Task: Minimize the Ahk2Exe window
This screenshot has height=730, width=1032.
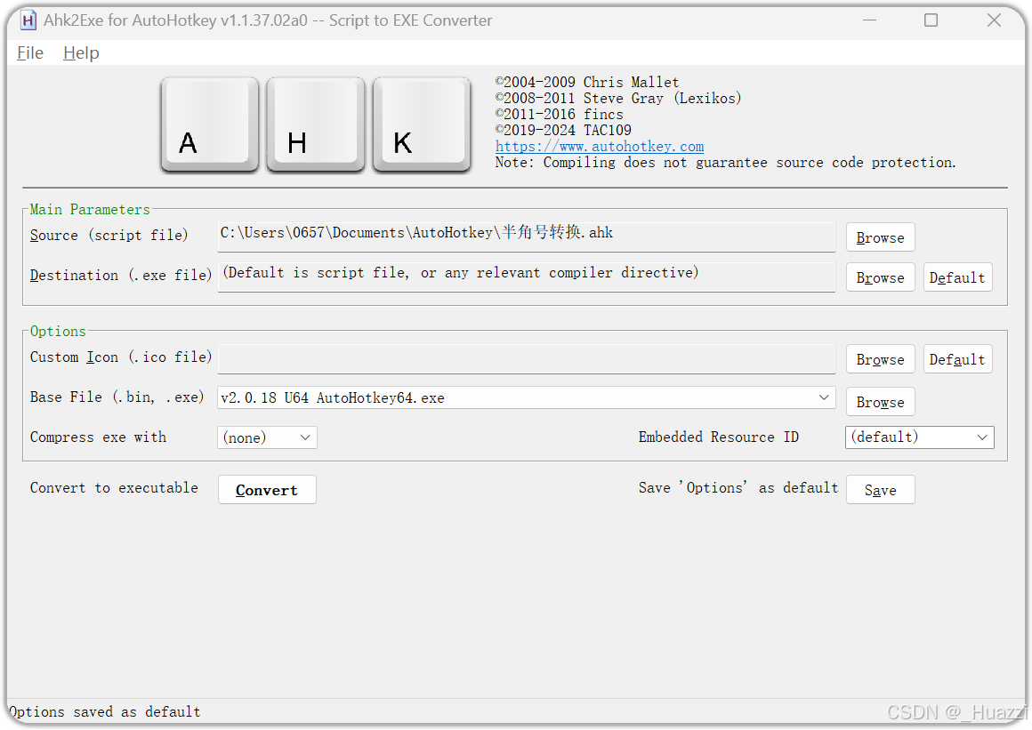Action: point(869,20)
